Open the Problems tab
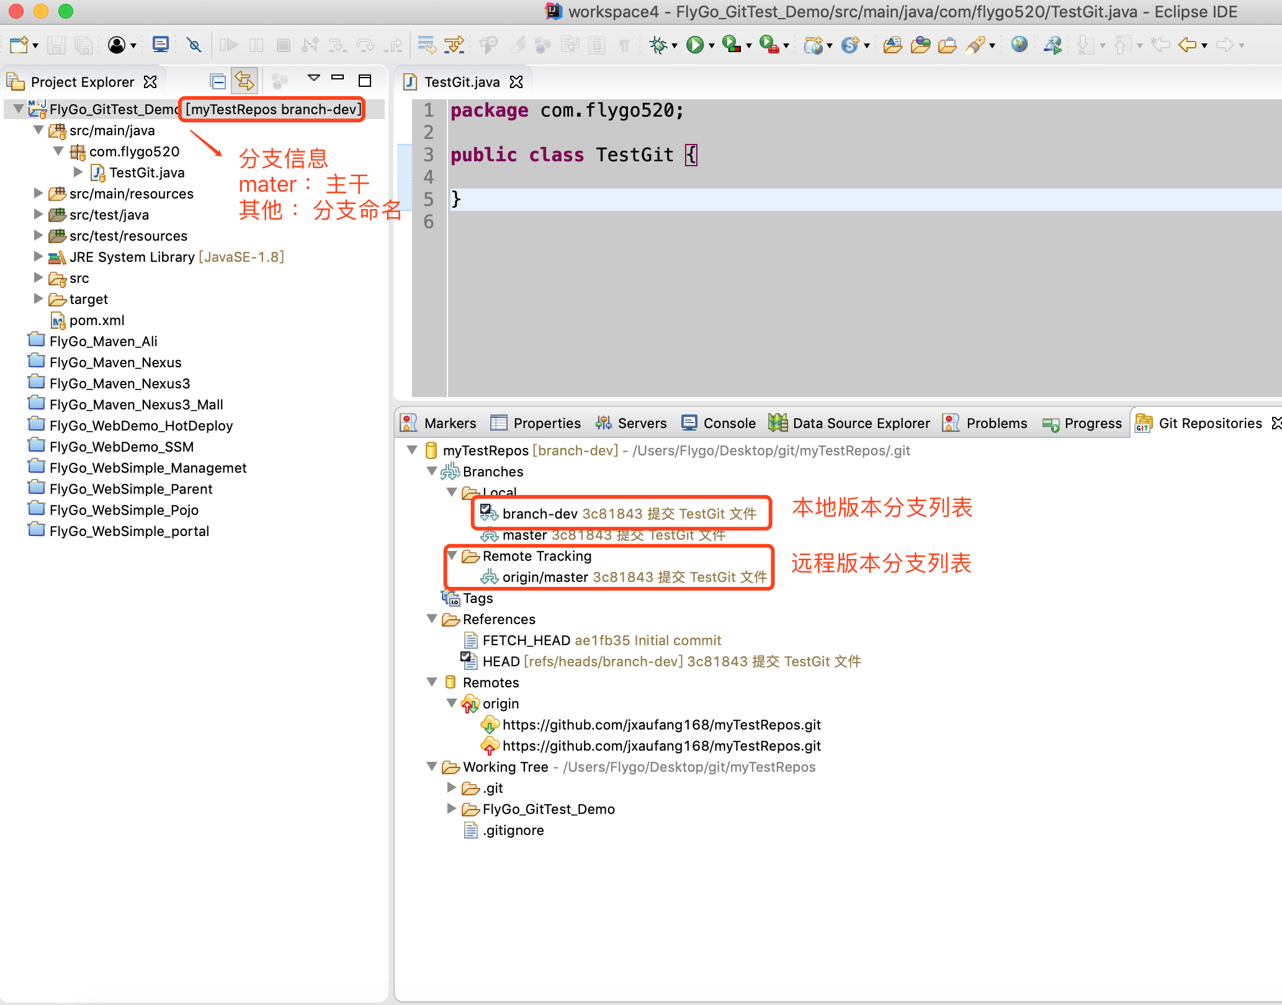Image resolution: width=1282 pixels, height=1005 pixels. [996, 423]
